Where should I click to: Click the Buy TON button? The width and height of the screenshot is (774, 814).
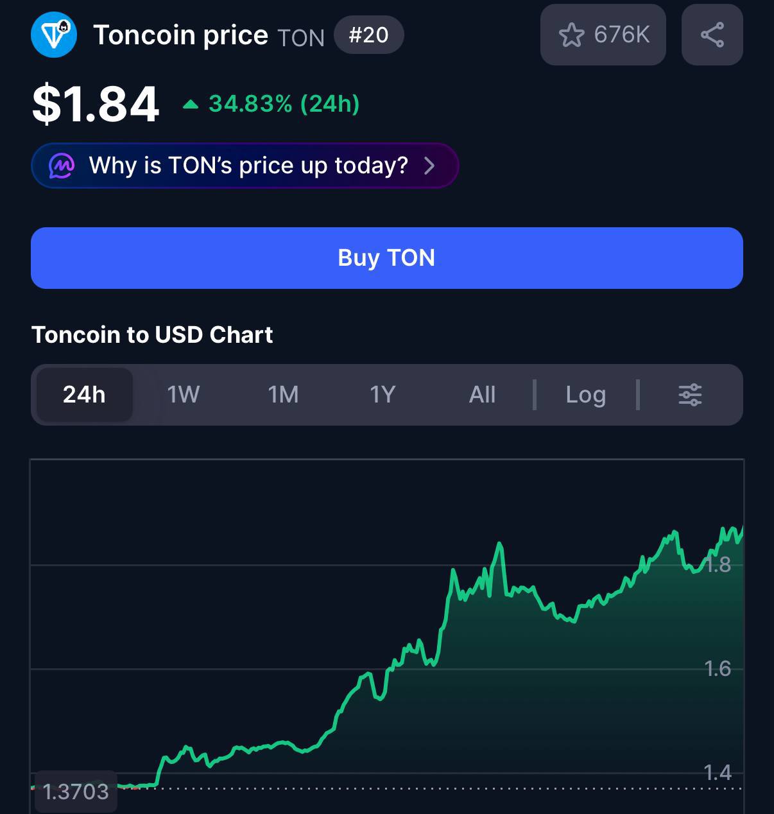coord(387,258)
